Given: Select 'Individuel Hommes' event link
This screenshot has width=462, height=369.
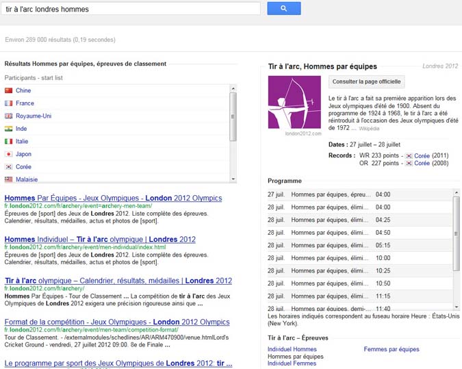Looking at the screenshot, I should (292, 349).
